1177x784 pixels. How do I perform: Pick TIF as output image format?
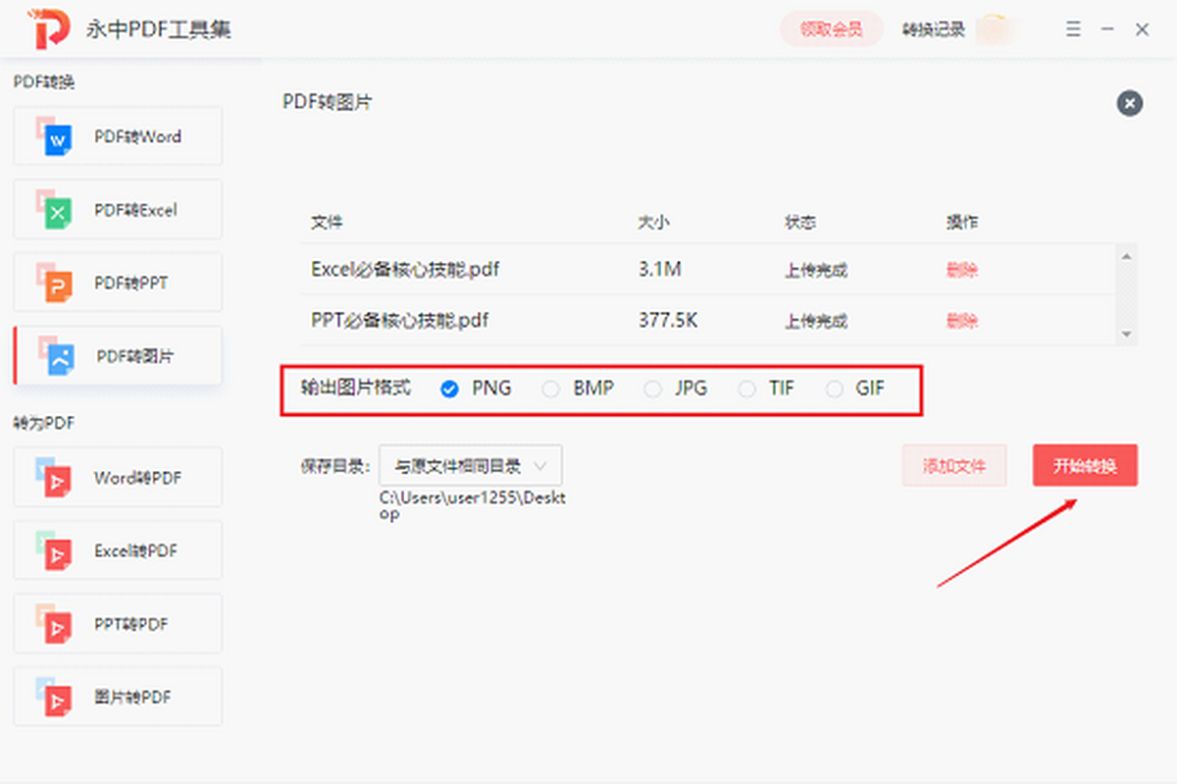pyautogui.click(x=747, y=389)
